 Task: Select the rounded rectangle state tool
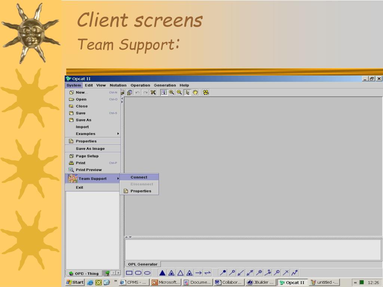pyautogui.click(x=138, y=273)
